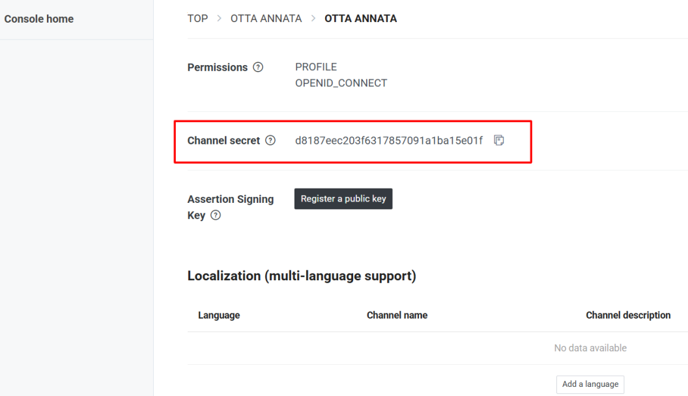688x396 pixels.
Task: Click the bold current OTTA ANNATA breadcrumb
Action: point(360,19)
